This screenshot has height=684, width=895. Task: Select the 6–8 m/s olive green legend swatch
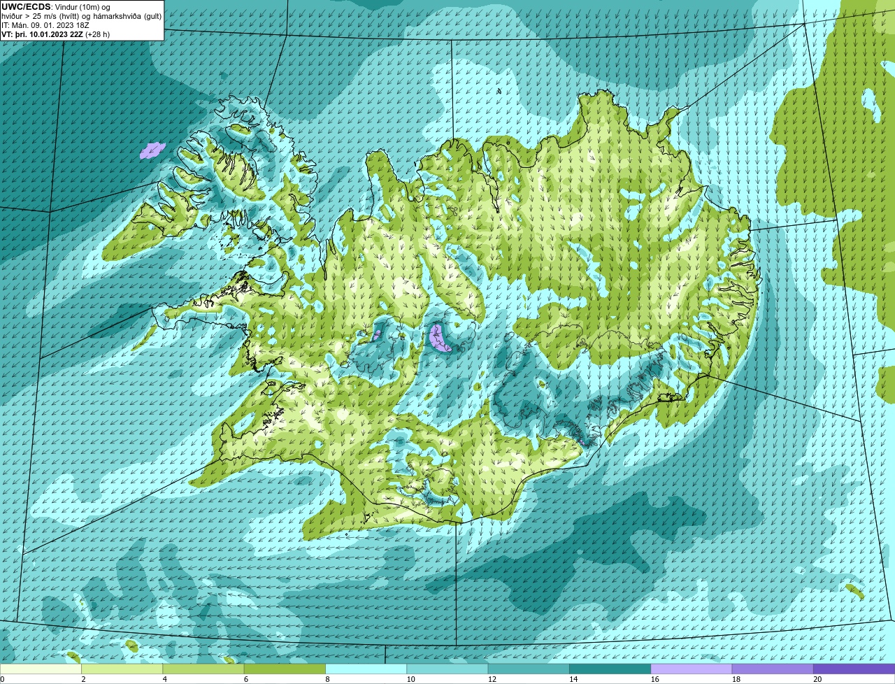(286, 669)
